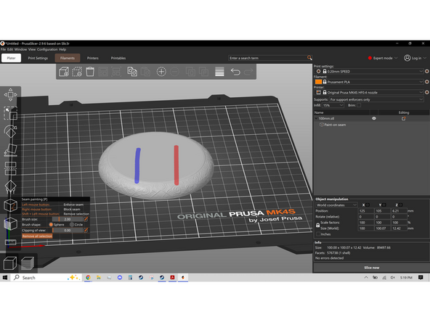Toggle the Seam painting tool icon
Viewport: 430px width, 322px height.
10,205
